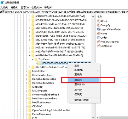Click the LogicalViewMode binary value icon
128x119 pixels.
(x=98, y=29)
